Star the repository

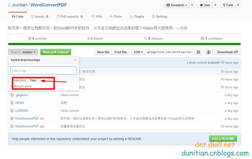[x=205, y=5]
